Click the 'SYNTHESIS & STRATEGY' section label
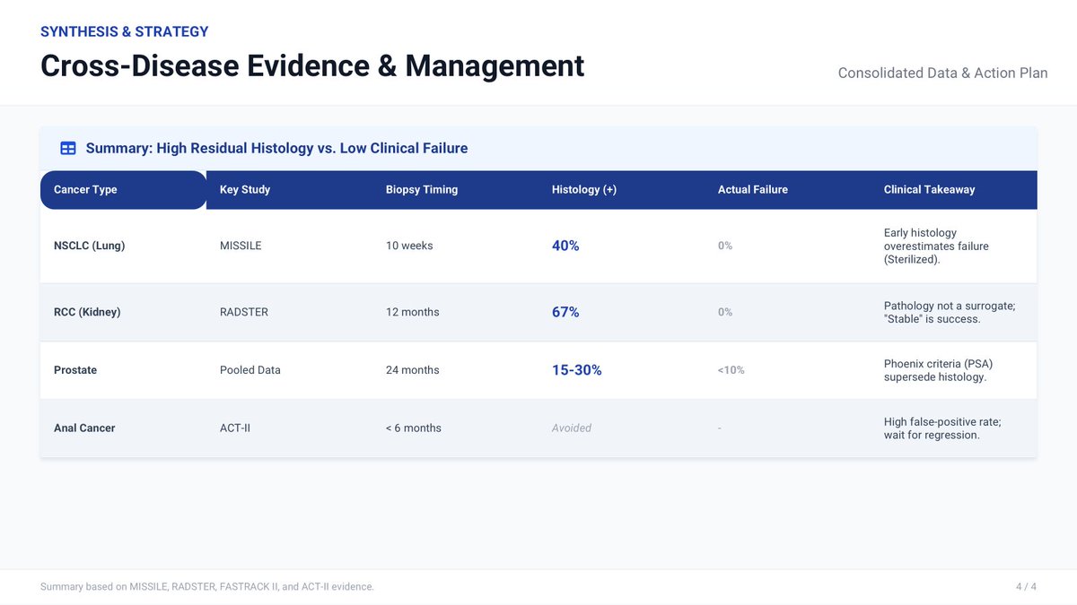This screenshot has height=605, width=1077. (125, 31)
